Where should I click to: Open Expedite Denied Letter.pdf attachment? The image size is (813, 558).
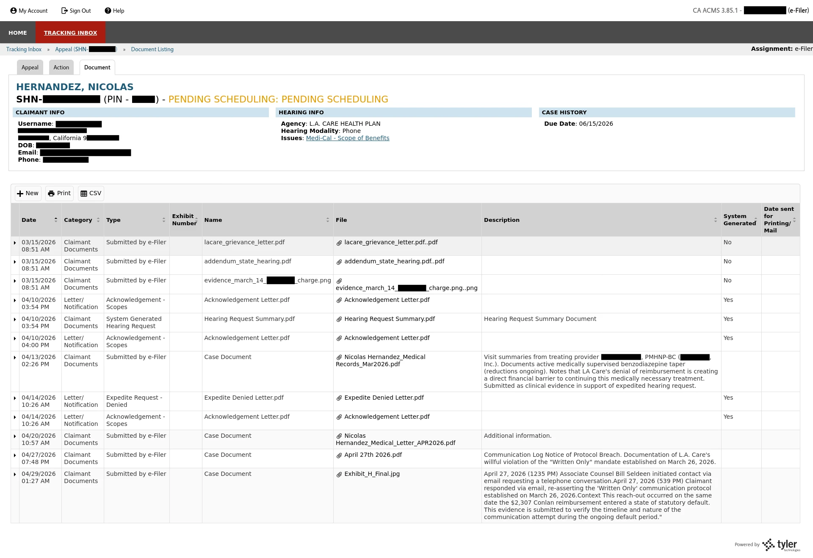[x=384, y=398]
